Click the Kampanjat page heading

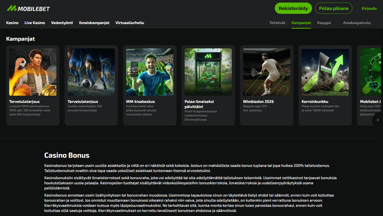coord(20,39)
